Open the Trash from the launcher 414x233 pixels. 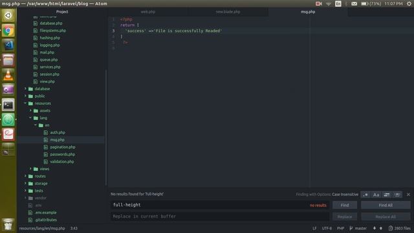click(x=8, y=225)
